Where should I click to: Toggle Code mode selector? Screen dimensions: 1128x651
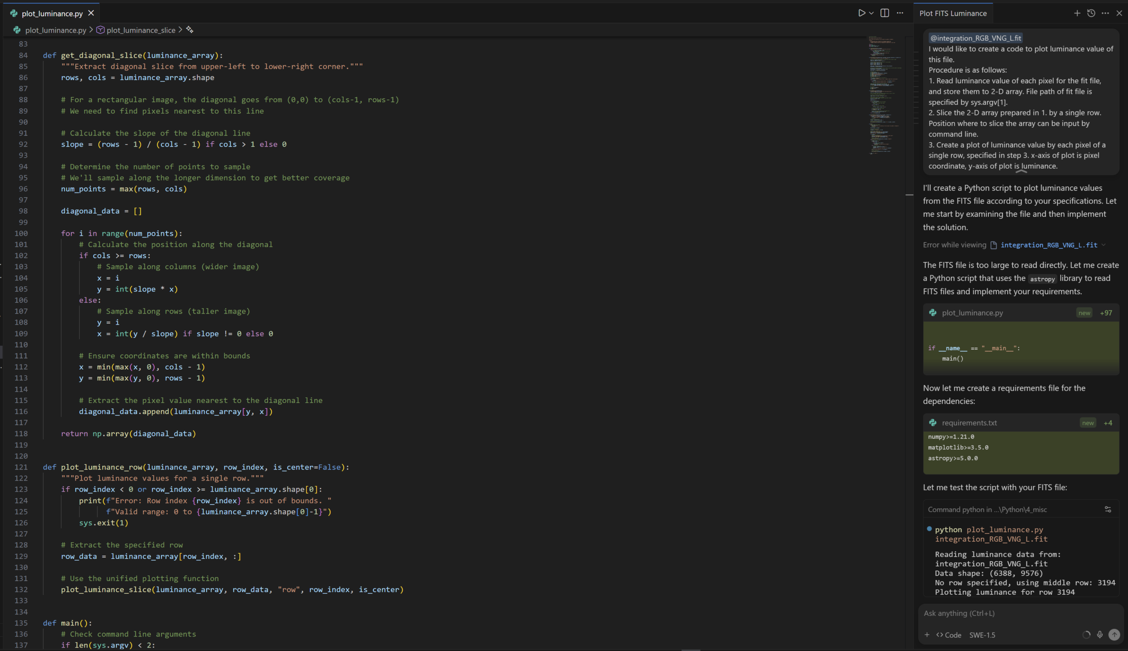coord(949,634)
